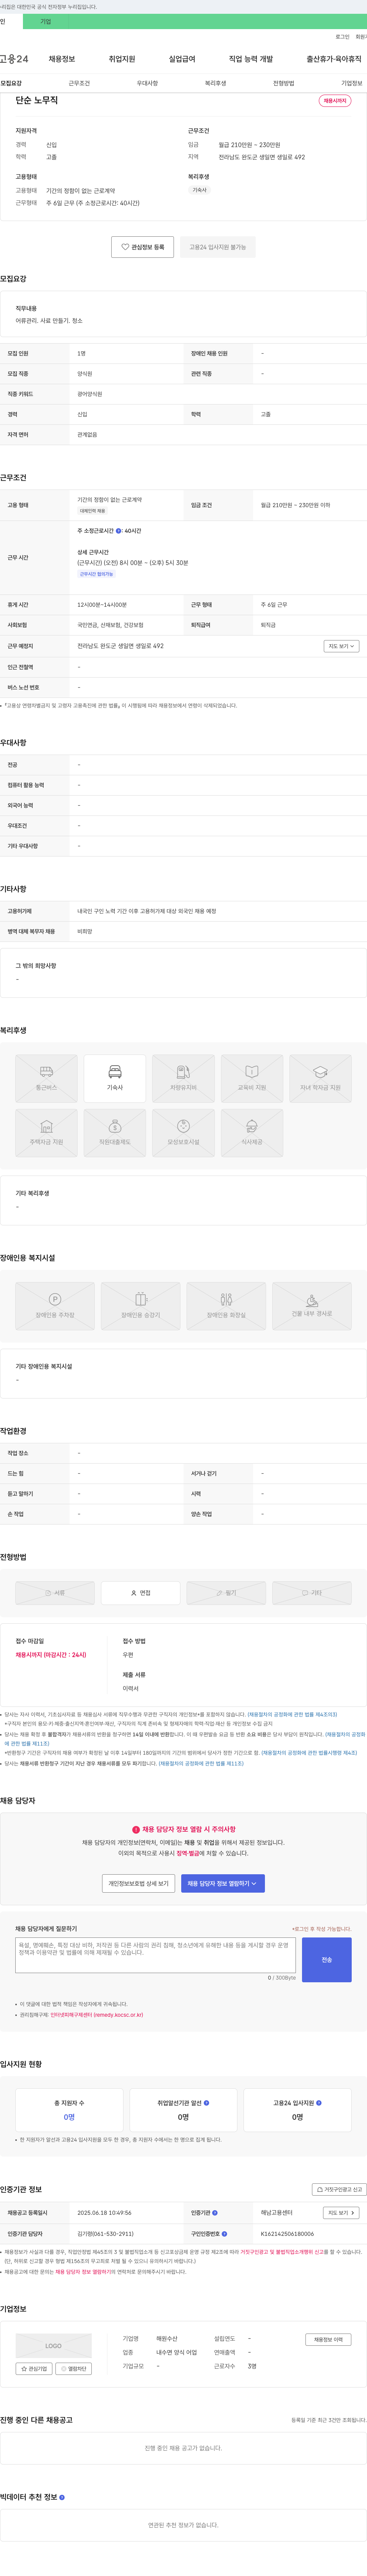Click the 관심정보 등록 heart button
The height and width of the screenshot is (2576, 367).
[x=143, y=247]
